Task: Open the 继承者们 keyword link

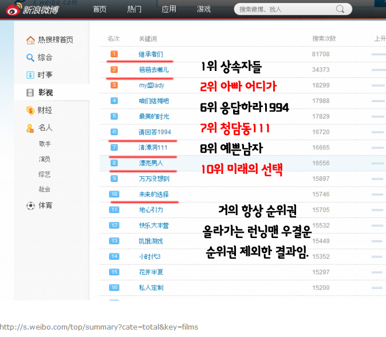Action: (151, 54)
